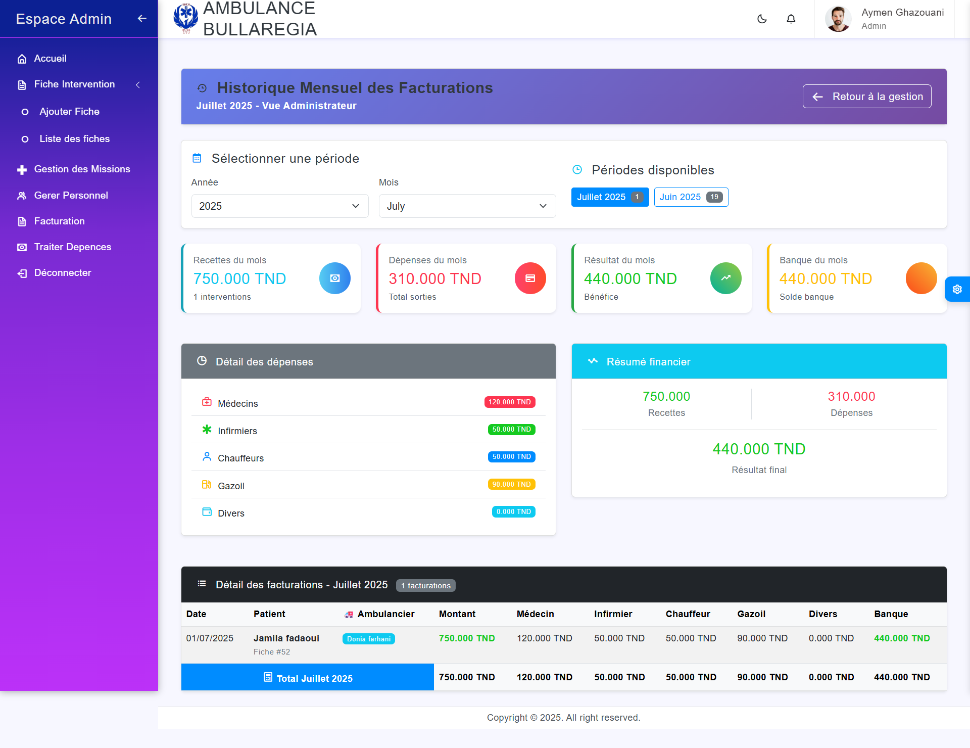970x748 pixels.
Task: Open the Année dropdown showing 2025
Action: 280,206
